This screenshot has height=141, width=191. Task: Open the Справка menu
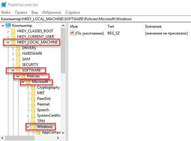tap(73, 12)
